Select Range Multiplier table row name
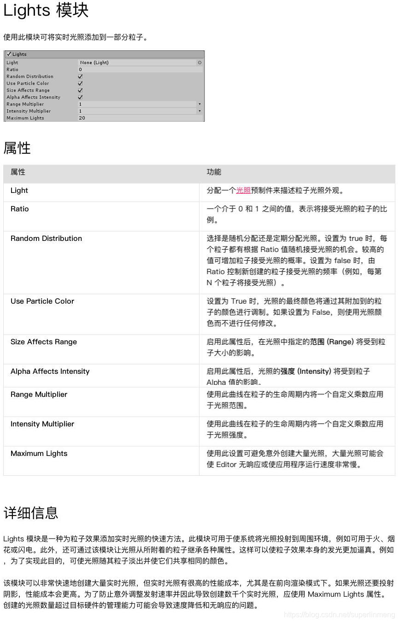The image size is (399, 623). (39, 395)
